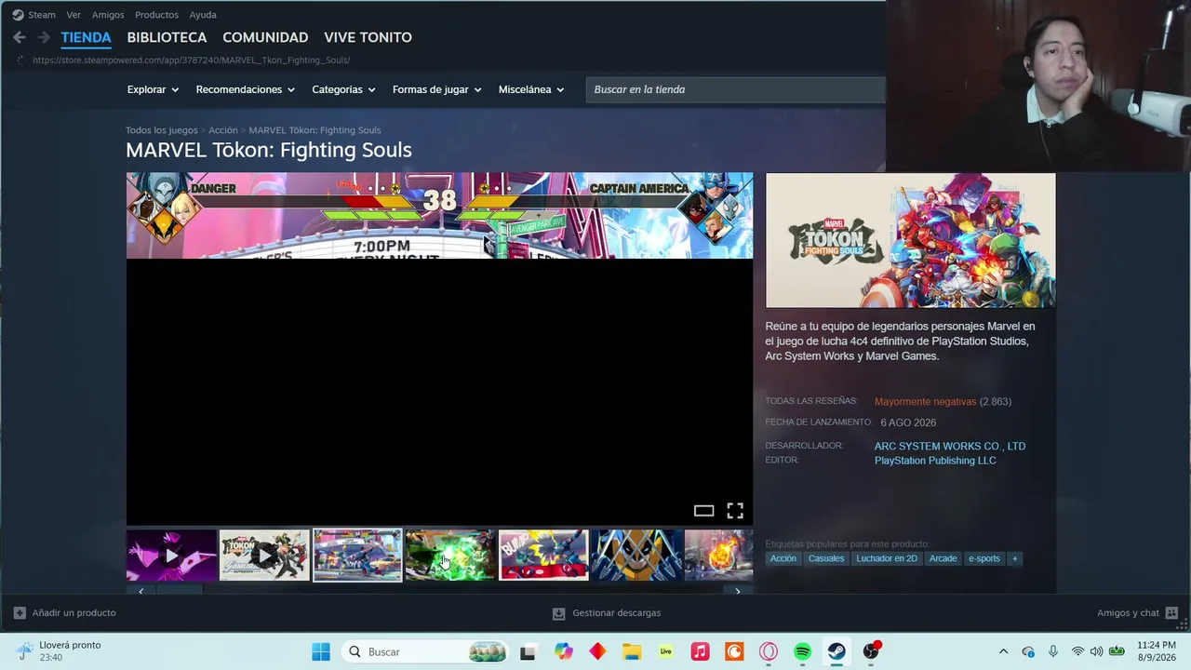Screen dimensions: 1191x670
Task: Click the left arrow of thumbnail strip
Action: (x=141, y=591)
